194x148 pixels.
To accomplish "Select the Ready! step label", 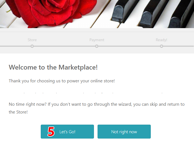I will point(161,40).
